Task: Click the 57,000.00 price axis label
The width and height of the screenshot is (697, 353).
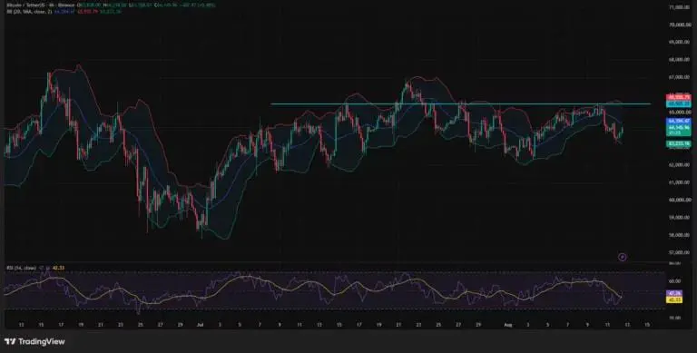Action: click(679, 252)
